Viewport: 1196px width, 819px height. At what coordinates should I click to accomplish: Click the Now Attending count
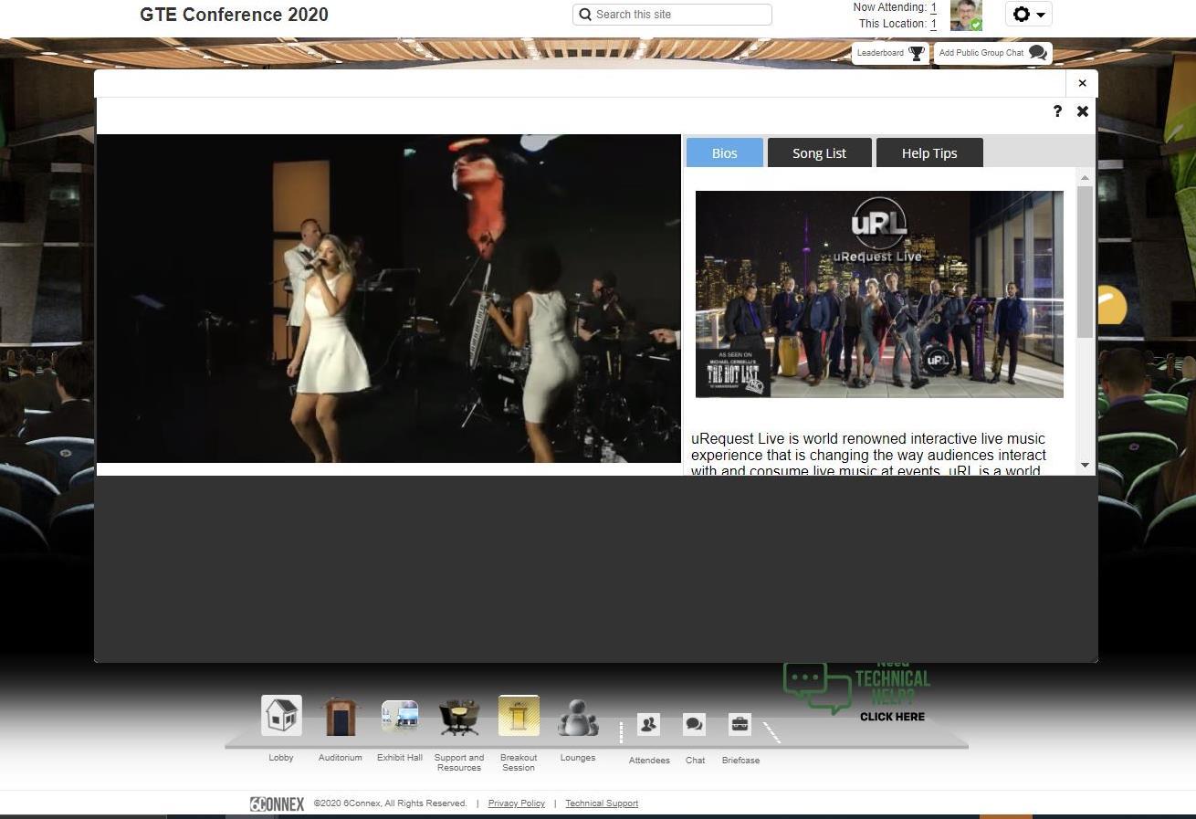click(x=934, y=7)
